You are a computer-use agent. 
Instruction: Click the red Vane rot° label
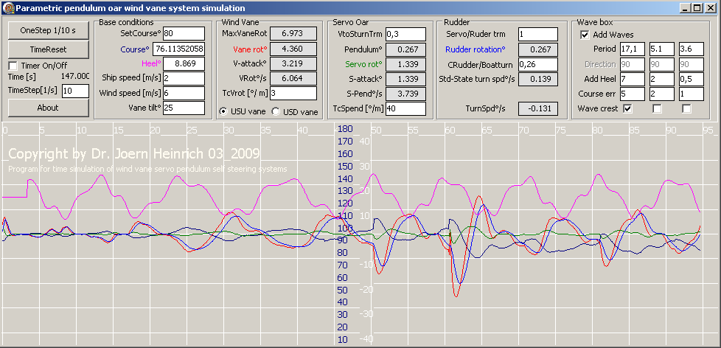point(250,49)
